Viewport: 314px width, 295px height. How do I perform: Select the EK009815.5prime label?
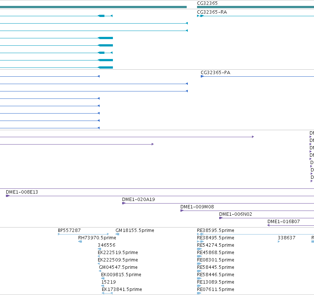pyautogui.click(x=121, y=275)
